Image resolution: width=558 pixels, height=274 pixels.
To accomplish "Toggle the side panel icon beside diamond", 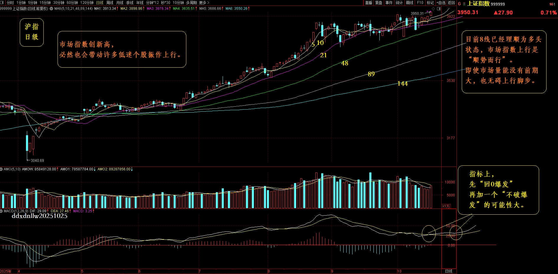I will [439, 9].
